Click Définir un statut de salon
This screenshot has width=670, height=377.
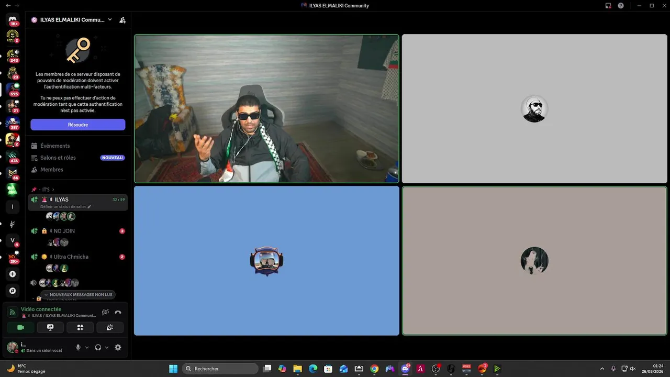coord(63,207)
